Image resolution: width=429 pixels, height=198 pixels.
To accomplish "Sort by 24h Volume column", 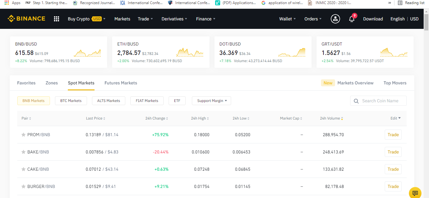I will 332,118.
